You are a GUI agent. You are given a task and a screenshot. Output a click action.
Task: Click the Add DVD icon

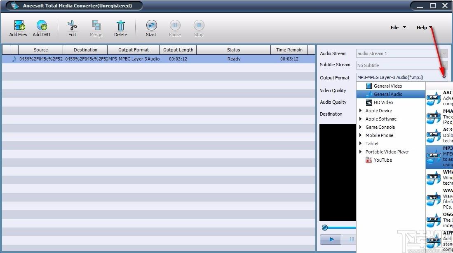tap(42, 26)
